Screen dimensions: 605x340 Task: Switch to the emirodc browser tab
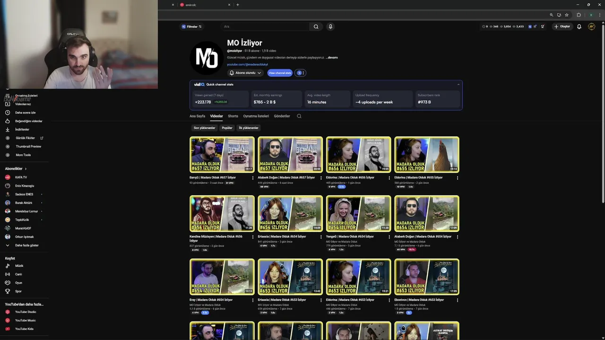coord(205,5)
